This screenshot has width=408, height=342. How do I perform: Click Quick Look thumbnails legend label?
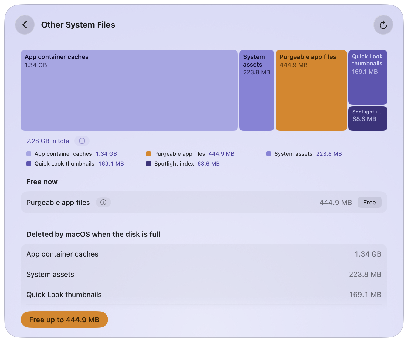tap(64, 164)
